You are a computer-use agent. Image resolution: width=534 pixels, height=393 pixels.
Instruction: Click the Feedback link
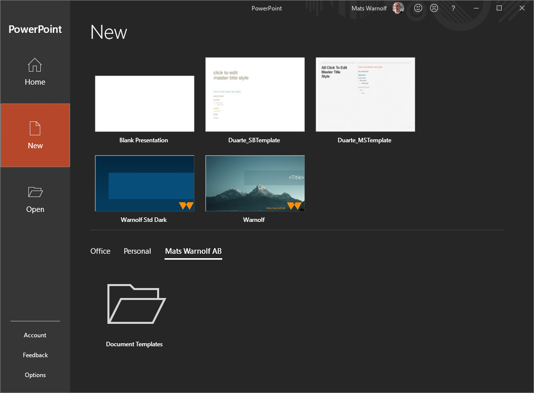pyautogui.click(x=35, y=355)
